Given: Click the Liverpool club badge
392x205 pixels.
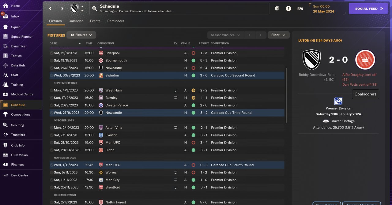Looking at the screenshot, I should point(101,53).
